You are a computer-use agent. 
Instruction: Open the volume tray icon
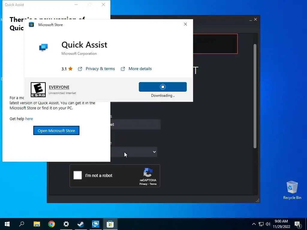pos(268,224)
